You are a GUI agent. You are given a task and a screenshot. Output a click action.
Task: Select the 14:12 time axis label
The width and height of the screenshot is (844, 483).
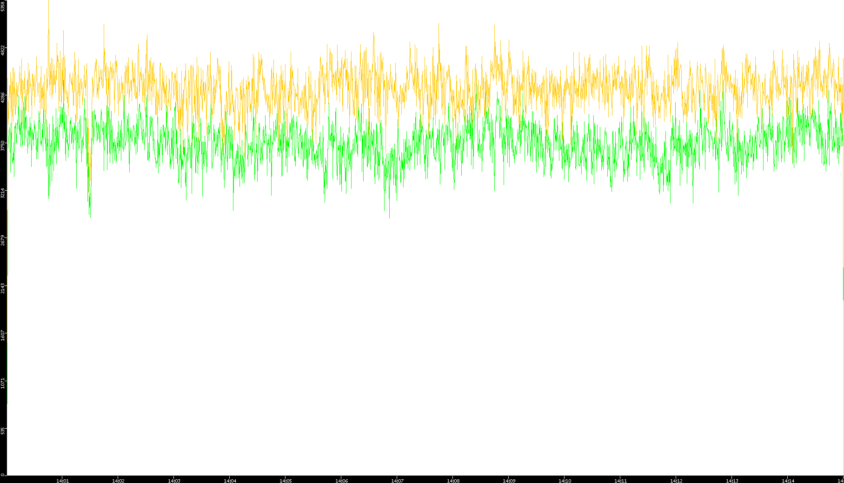676,481
